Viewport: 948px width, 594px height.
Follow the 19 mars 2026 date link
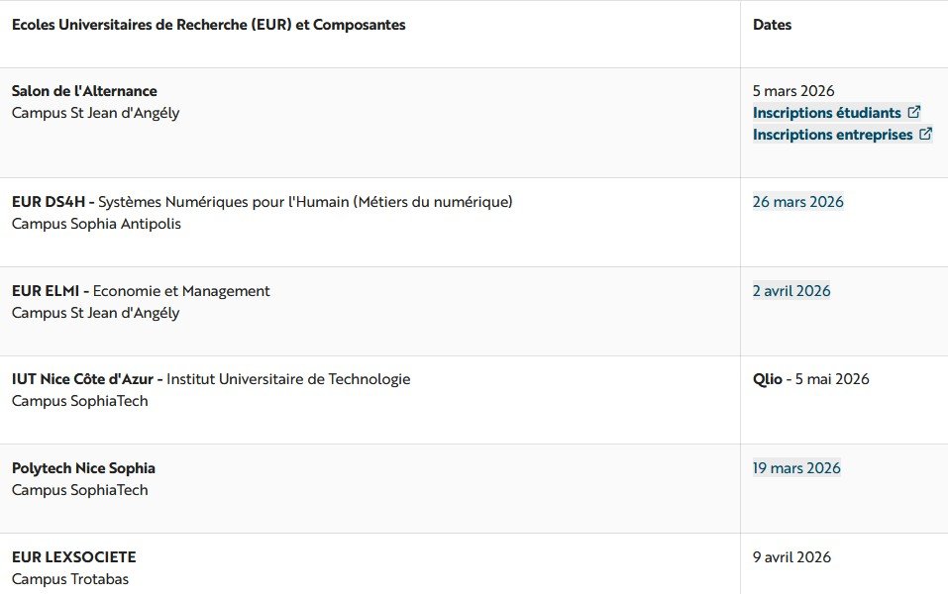[x=796, y=468]
